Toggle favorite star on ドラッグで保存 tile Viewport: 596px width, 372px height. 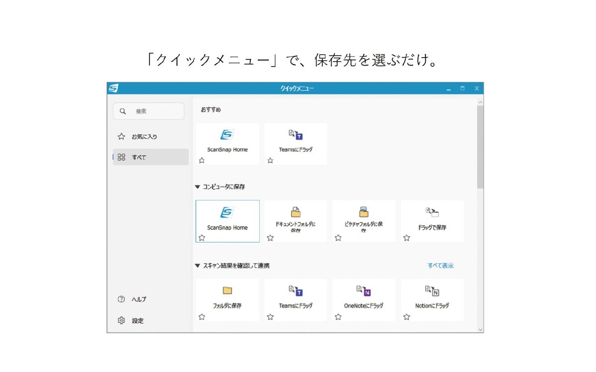407,238
